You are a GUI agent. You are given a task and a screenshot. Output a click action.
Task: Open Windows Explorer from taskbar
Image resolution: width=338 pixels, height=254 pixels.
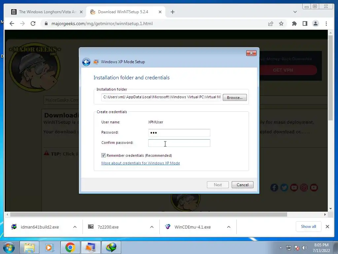click(x=29, y=247)
